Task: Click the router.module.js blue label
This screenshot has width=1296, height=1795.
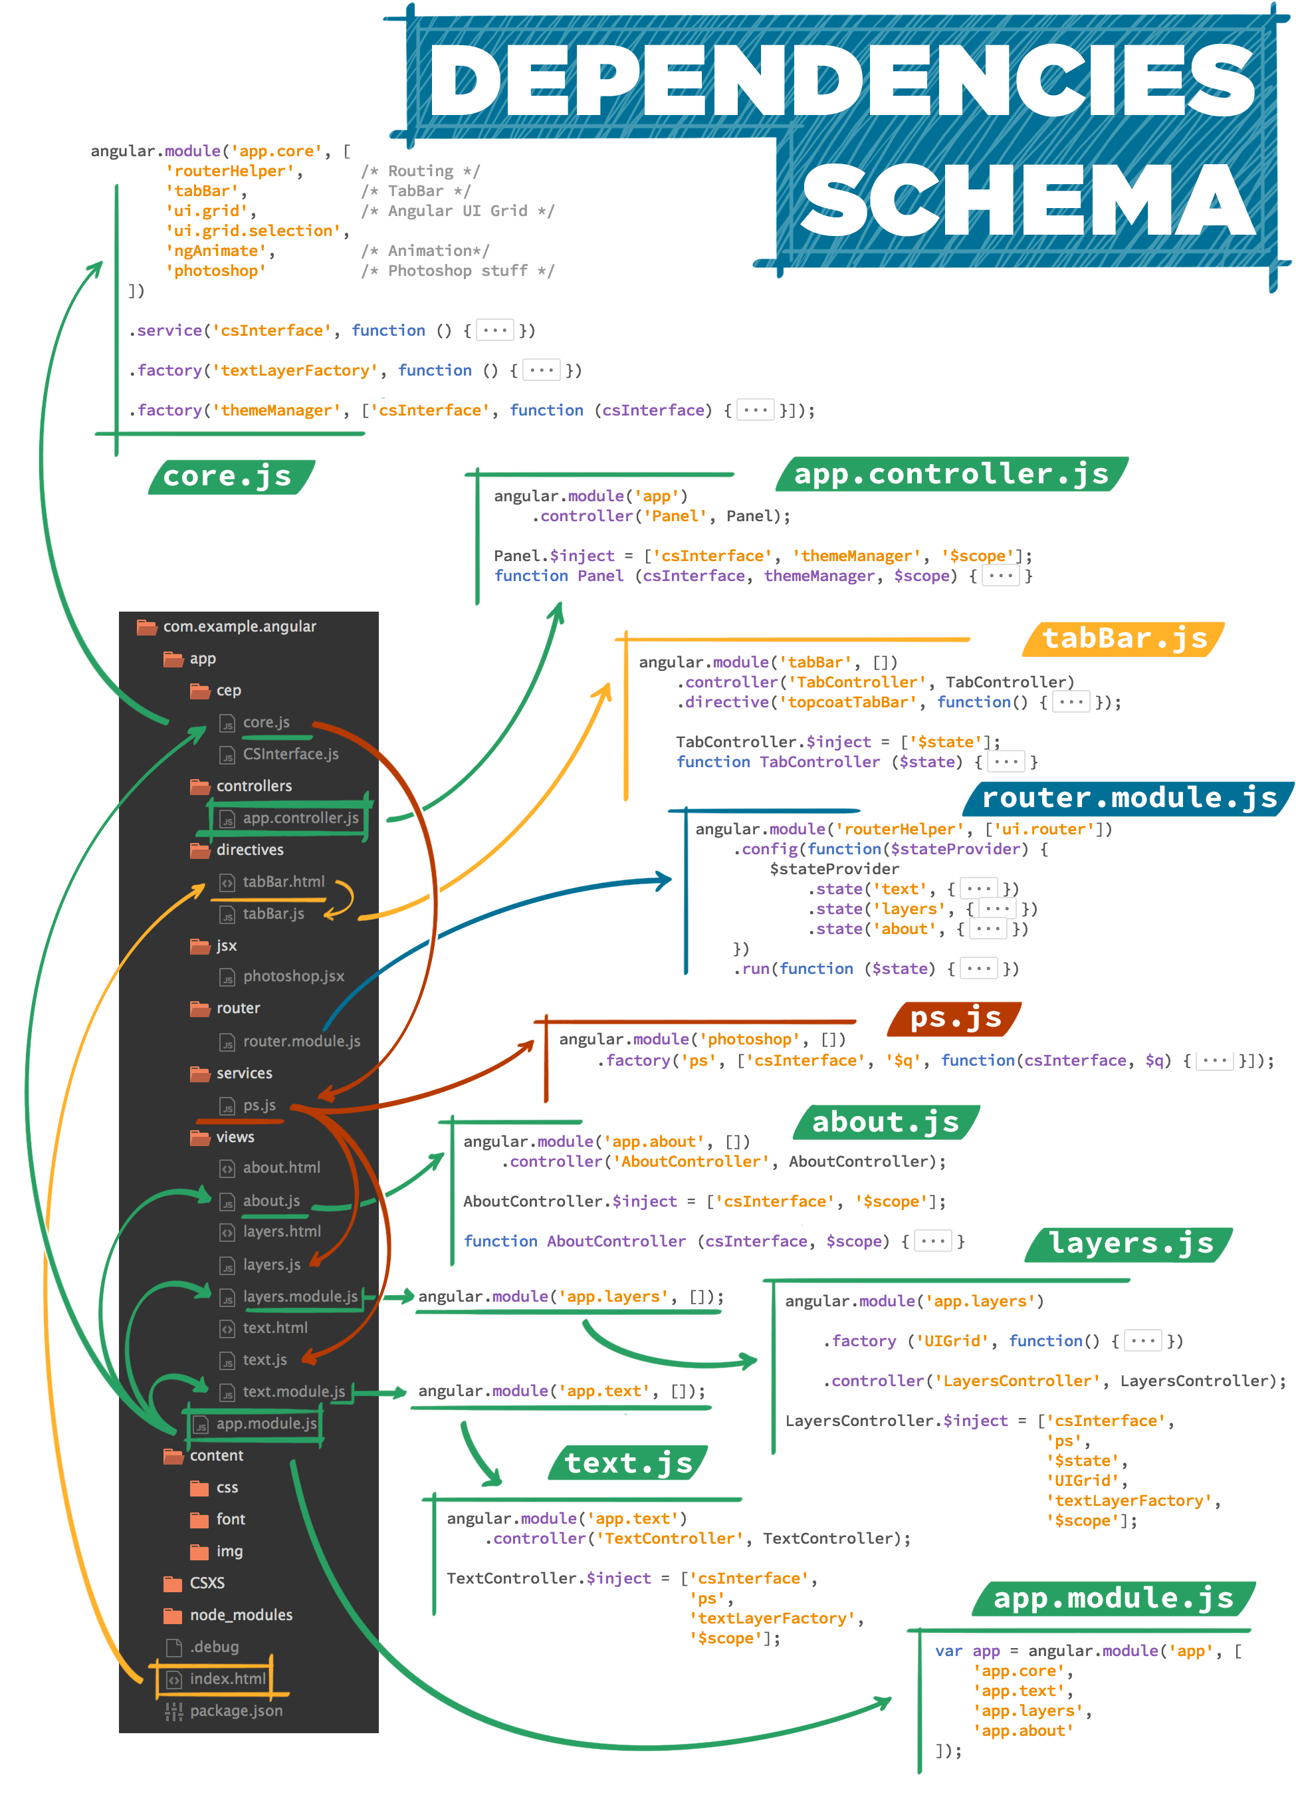Action: 1129,798
